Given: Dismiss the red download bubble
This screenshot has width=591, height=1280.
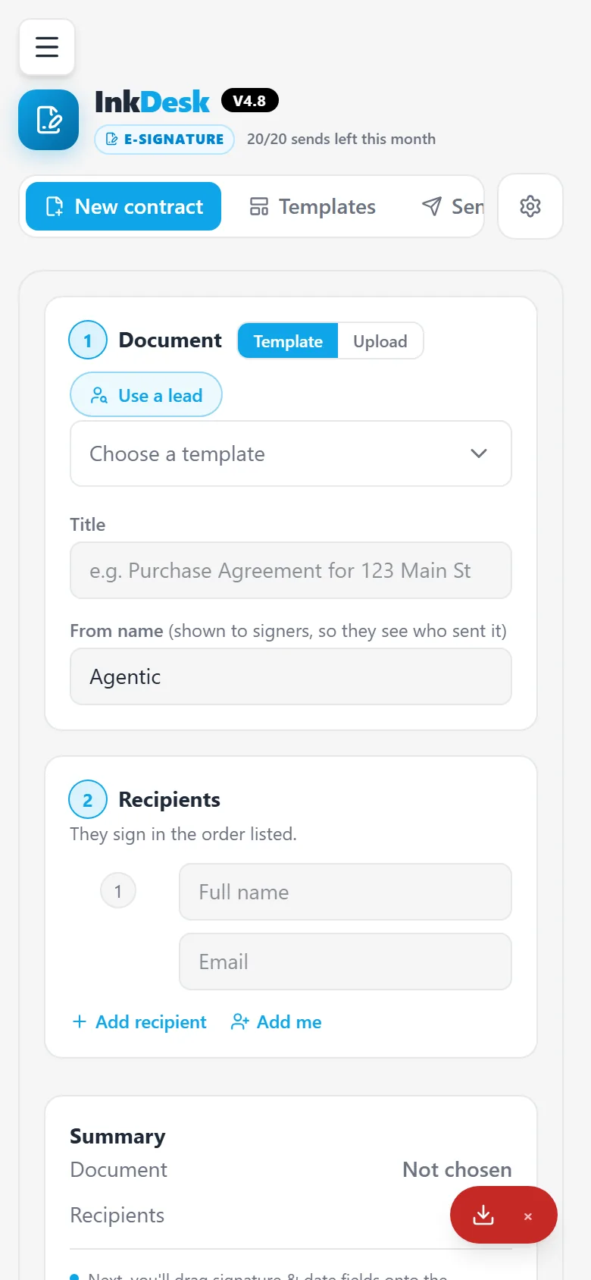Looking at the screenshot, I should tap(528, 1216).
